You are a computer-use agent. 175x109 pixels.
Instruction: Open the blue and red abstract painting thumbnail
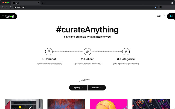(66, 104)
